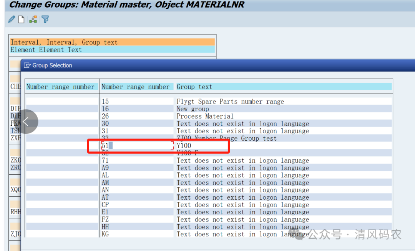Click the filter funnel icon
This screenshot has width=415, height=251.
tap(45, 19)
